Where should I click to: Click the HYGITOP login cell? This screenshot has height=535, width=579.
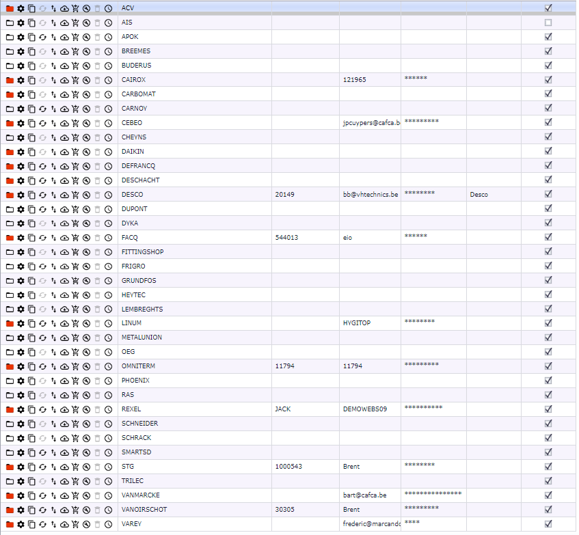pyautogui.click(x=370, y=323)
